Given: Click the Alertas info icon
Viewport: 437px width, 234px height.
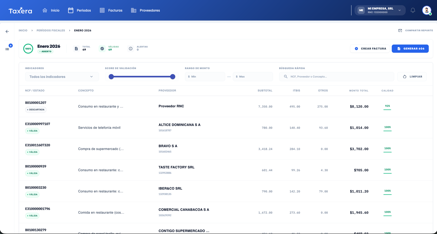Looking at the screenshot, I should point(131,49).
